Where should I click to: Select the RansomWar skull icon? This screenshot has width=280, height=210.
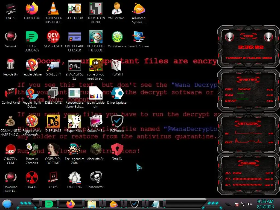click(x=96, y=180)
